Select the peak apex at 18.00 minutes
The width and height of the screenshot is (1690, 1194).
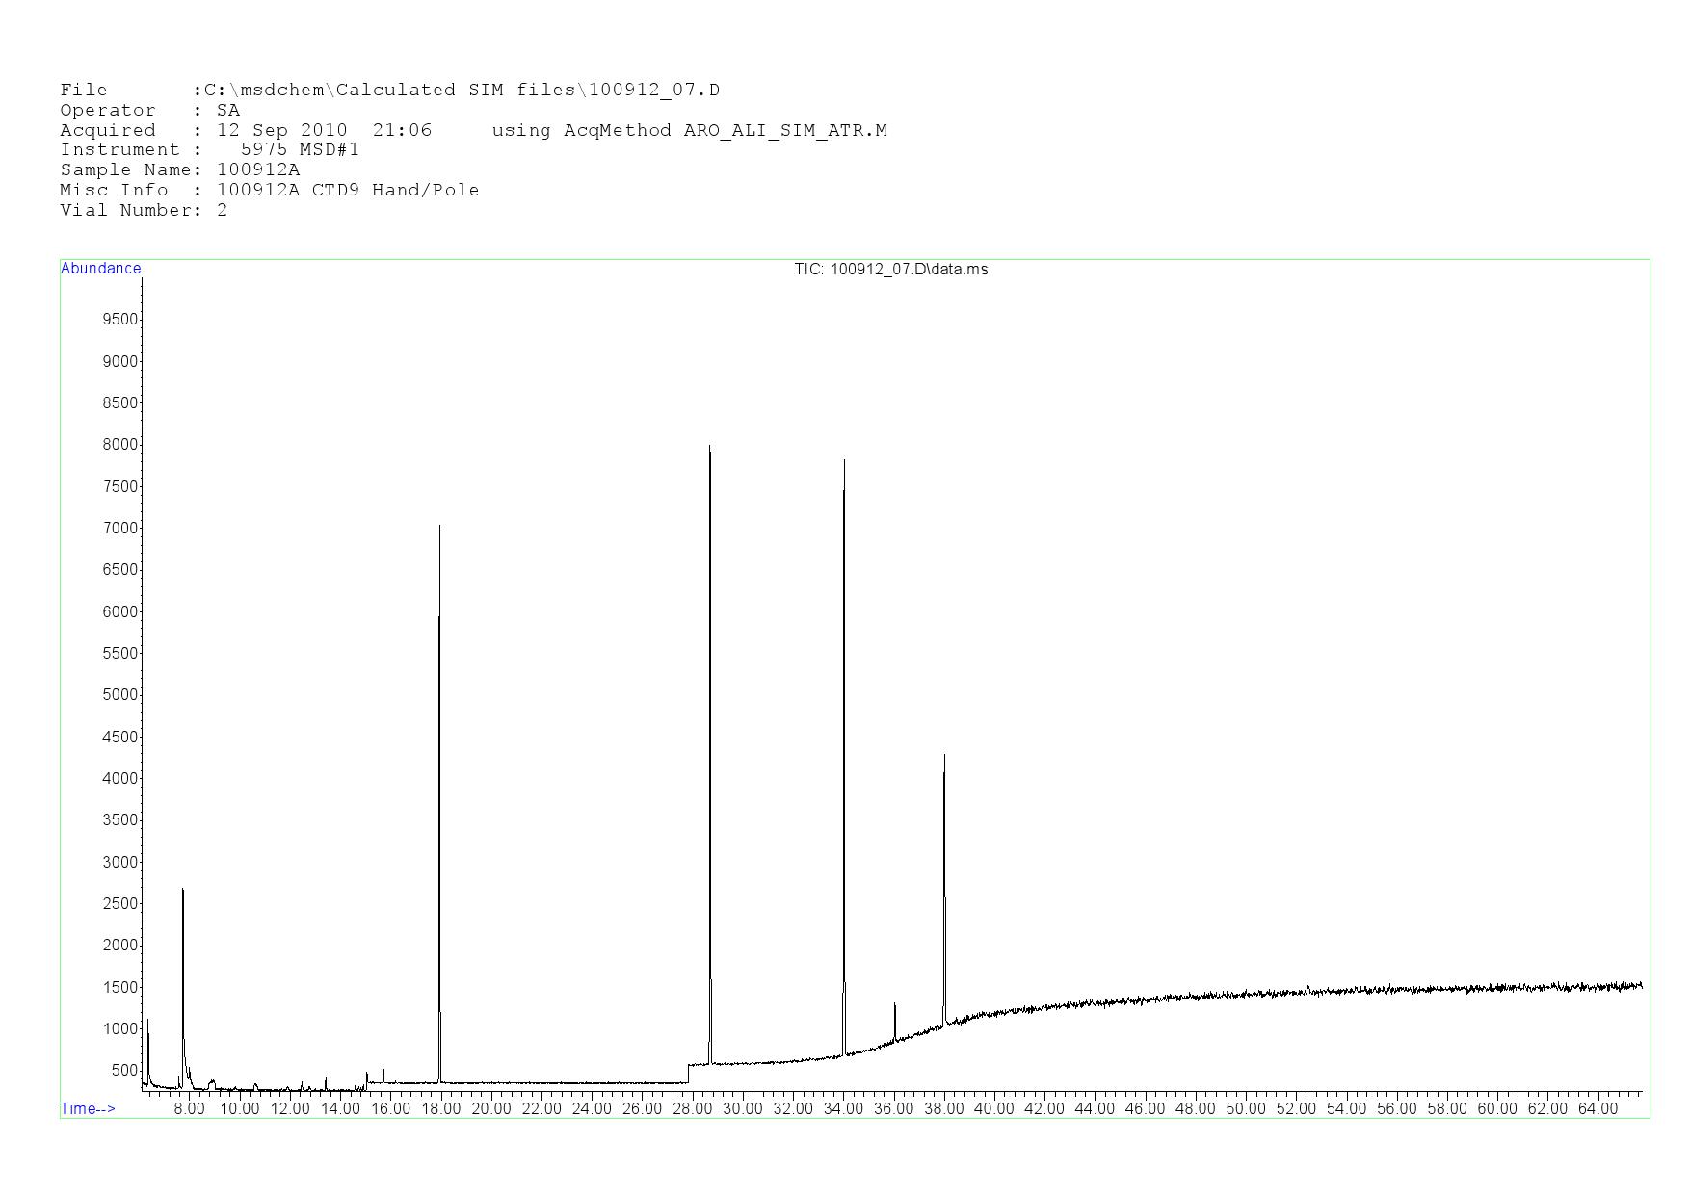[439, 528]
